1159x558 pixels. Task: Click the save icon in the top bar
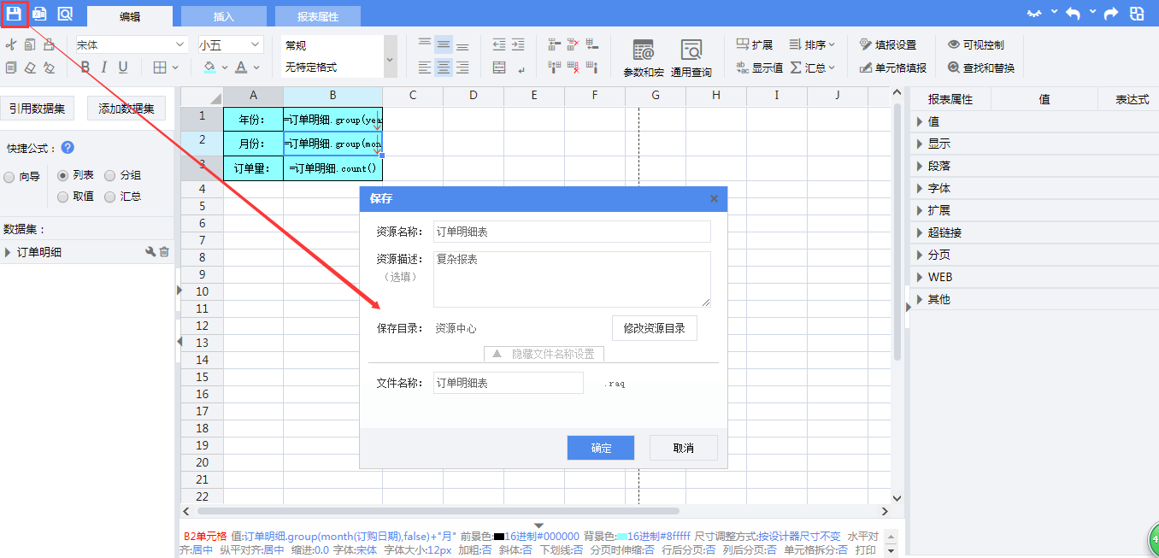[x=15, y=14]
